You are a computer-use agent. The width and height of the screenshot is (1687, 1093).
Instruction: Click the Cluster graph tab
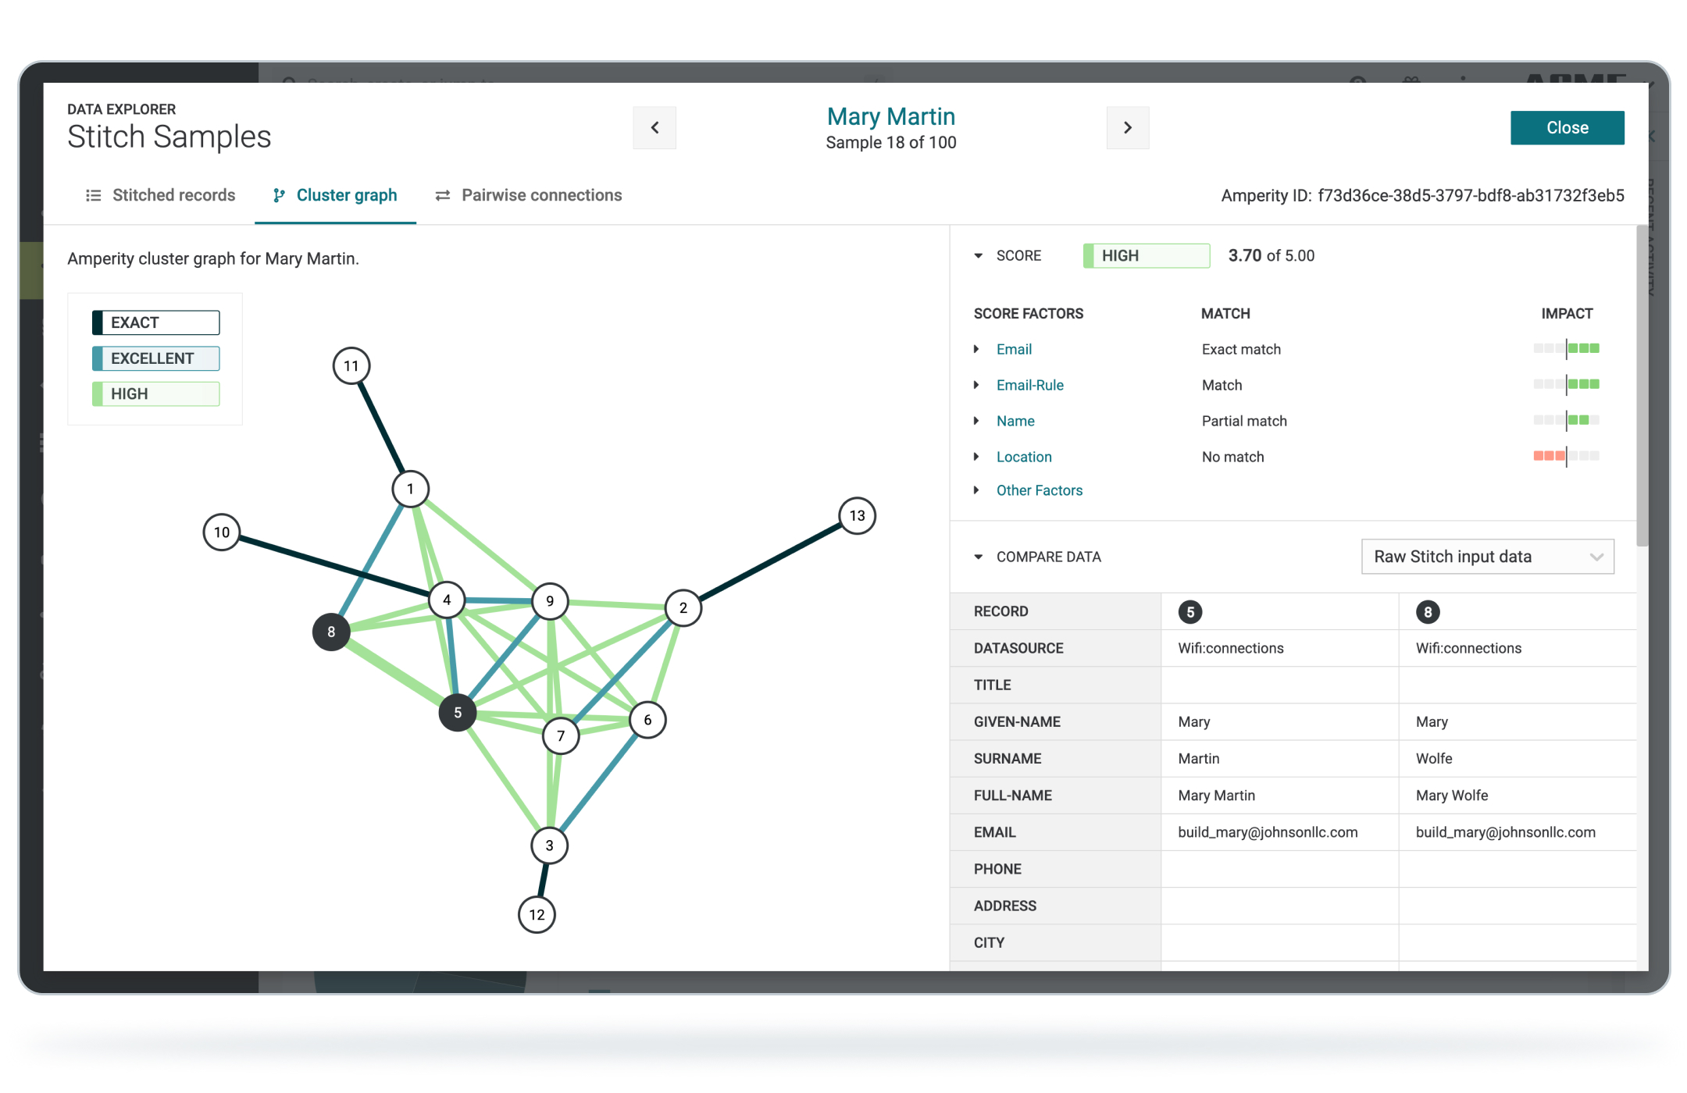[333, 195]
